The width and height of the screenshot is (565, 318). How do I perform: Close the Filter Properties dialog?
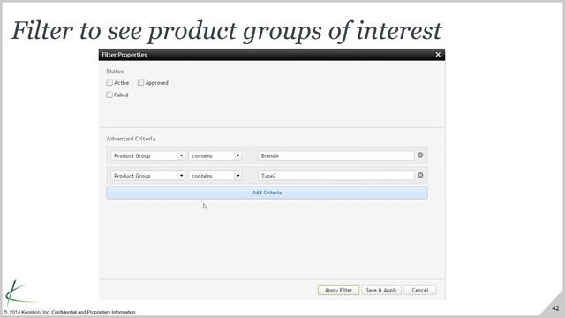tap(438, 55)
